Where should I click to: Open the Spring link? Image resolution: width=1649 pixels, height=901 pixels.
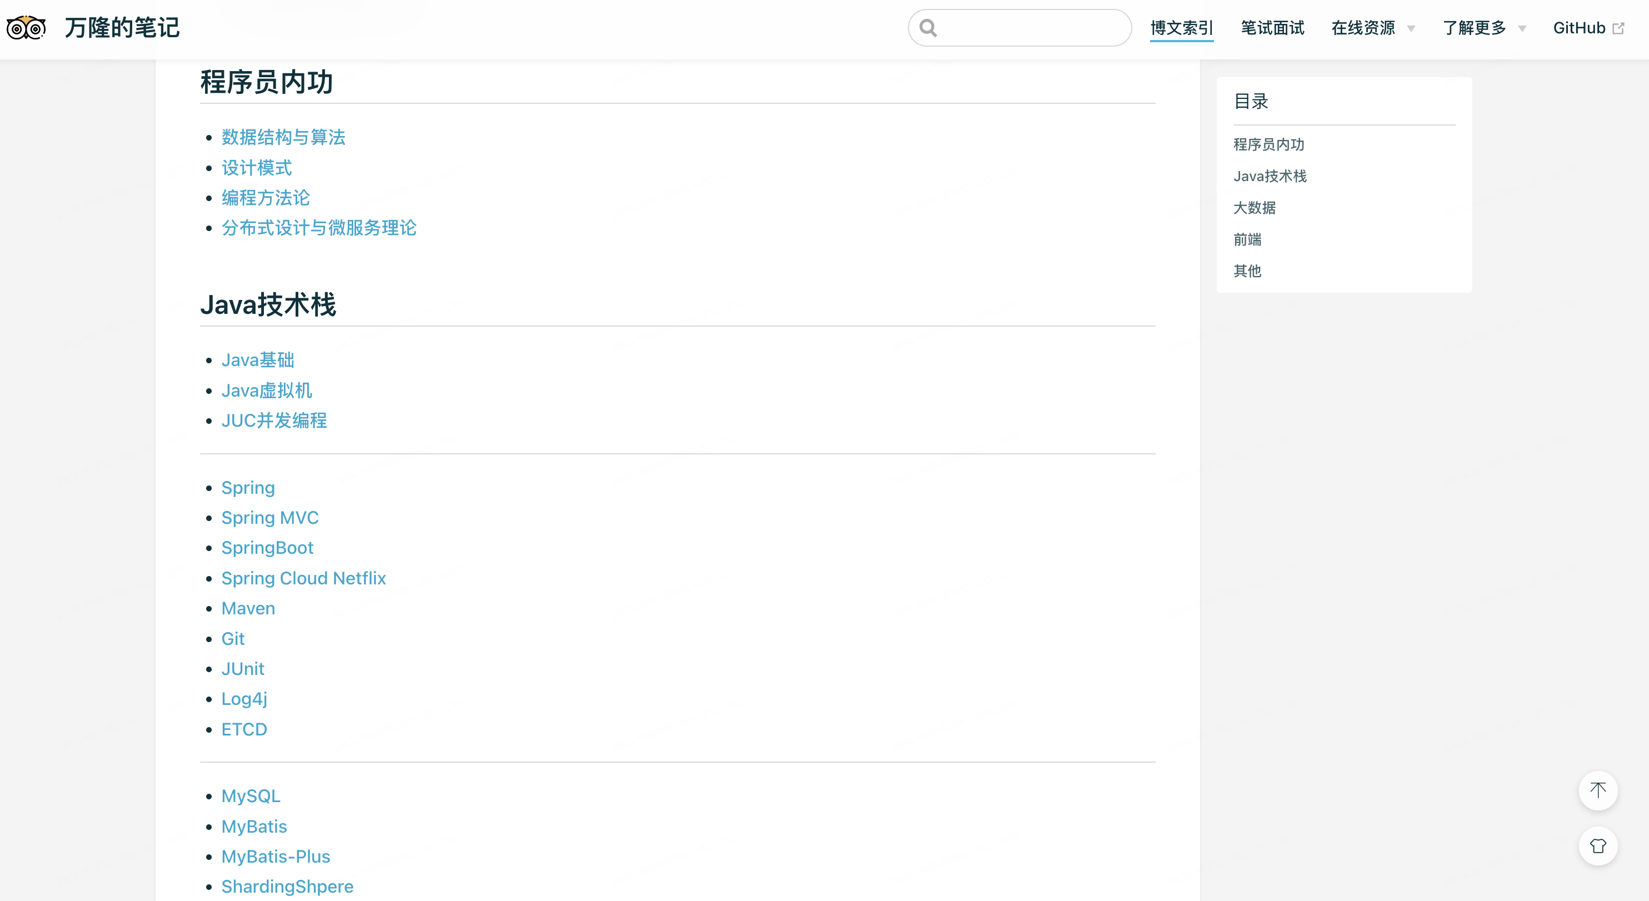tap(248, 488)
